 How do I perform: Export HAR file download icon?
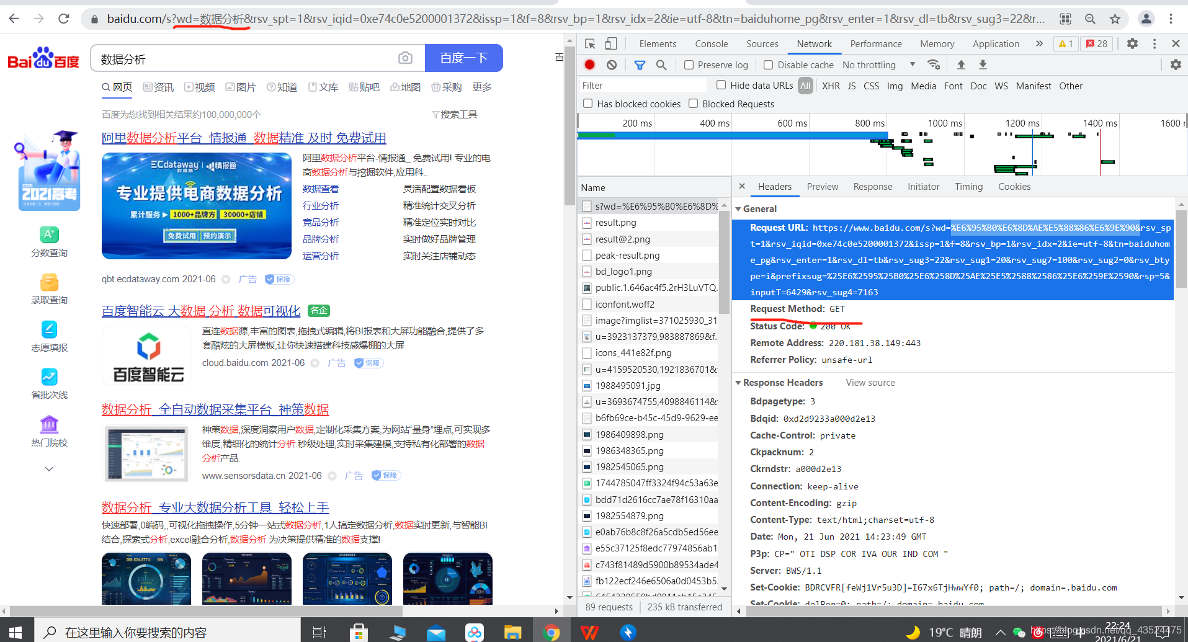pyautogui.click(x=983, y=65)
